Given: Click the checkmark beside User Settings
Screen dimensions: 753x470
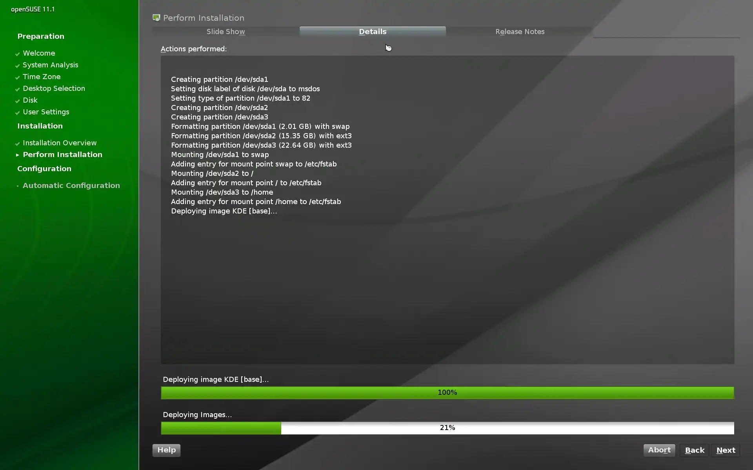Looking at the screenshot, I should click(17, 113).
